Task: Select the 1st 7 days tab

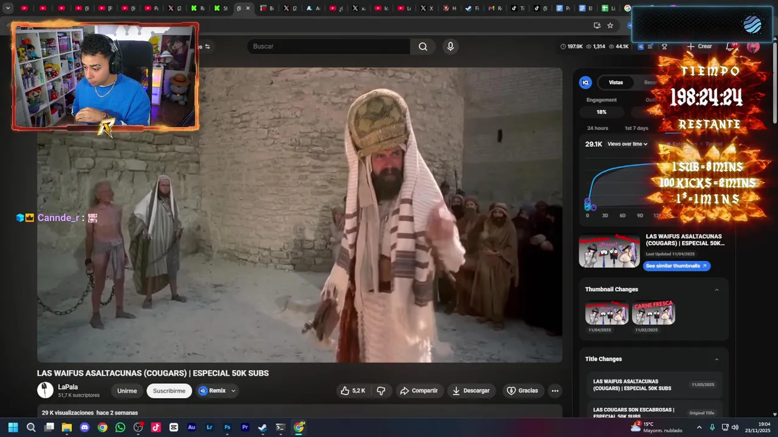Action: [636, 128]
